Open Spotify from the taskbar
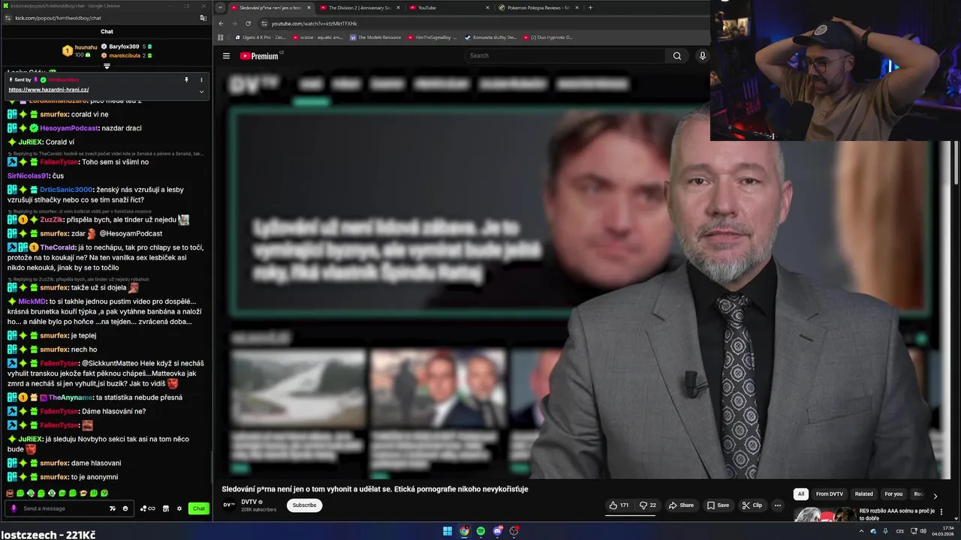The image size is (961, 540). pyautogui.click(x=480, y=531)
